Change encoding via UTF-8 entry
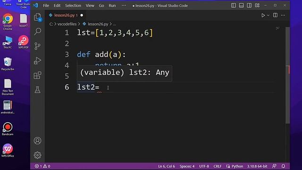Image resolution: width=302 pixels, height=170 pixels. pyautogui.click(x=204, y=166)
